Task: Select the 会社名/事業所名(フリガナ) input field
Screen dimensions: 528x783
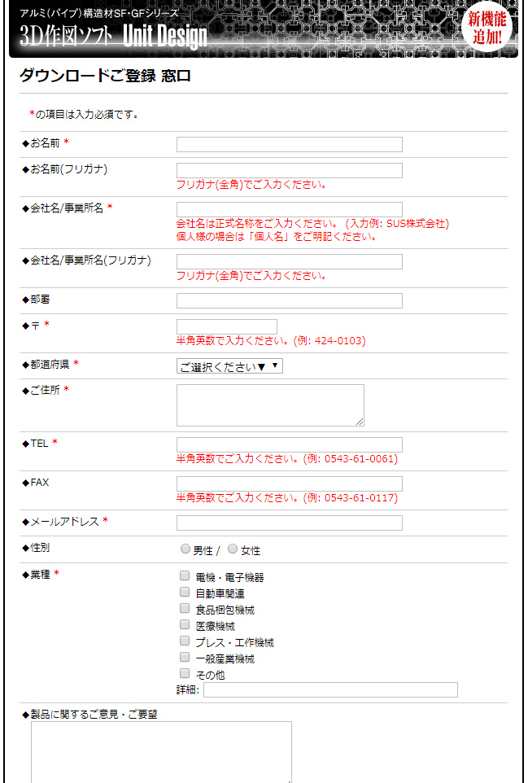Action: click(290, 261)
